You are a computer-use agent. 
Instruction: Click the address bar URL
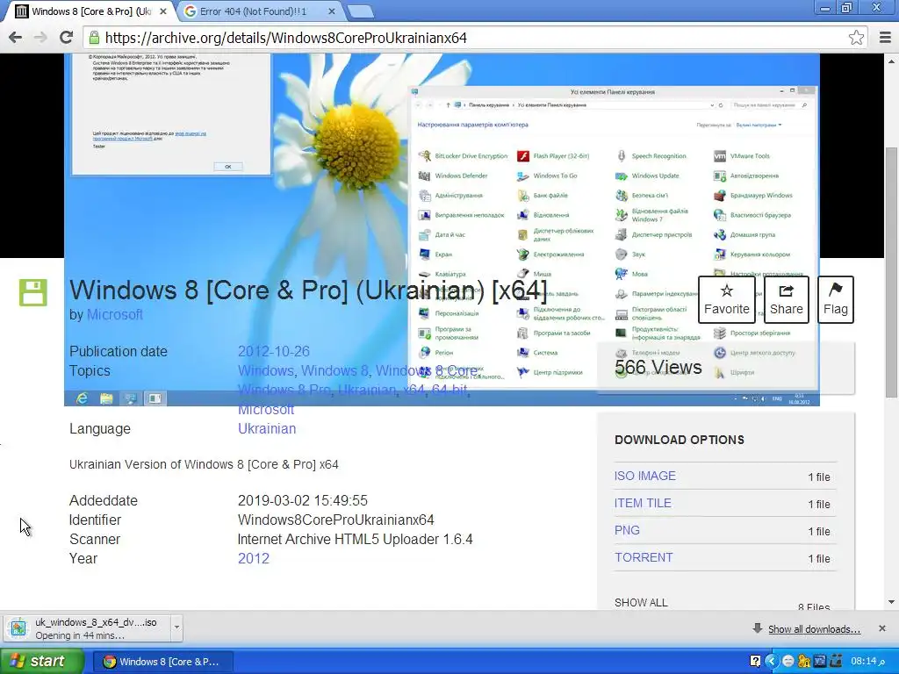(286, 38)
